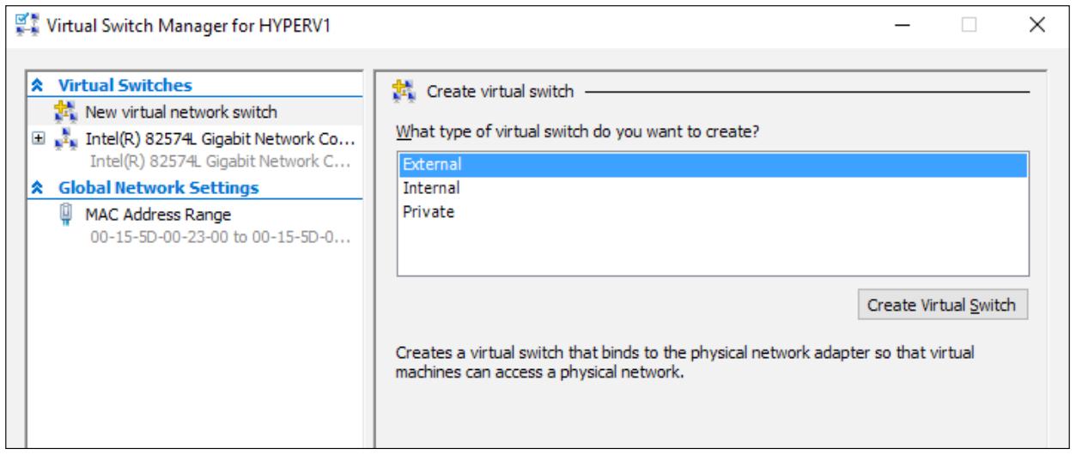The image size is (1076, 455).
Task: Select New virtual network switch entry
Action: pos(181,112)
